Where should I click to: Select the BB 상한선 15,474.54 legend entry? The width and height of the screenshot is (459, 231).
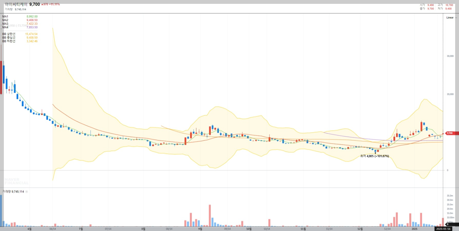click(x=20, y=34)
